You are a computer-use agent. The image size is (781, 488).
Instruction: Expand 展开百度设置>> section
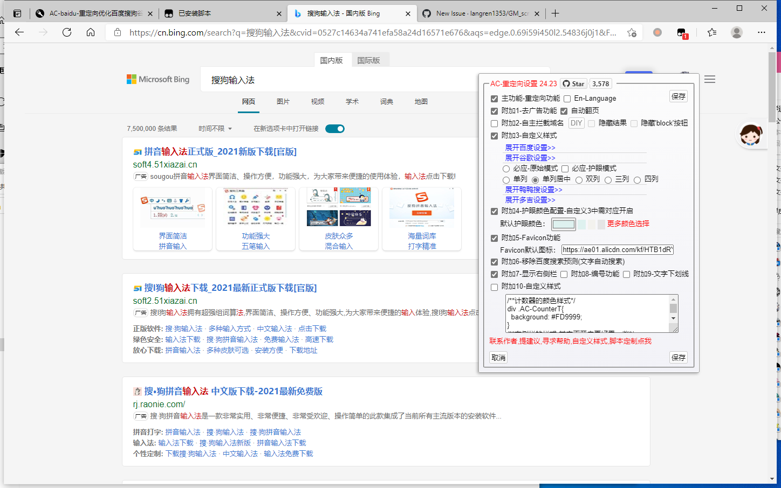(530, 148)
